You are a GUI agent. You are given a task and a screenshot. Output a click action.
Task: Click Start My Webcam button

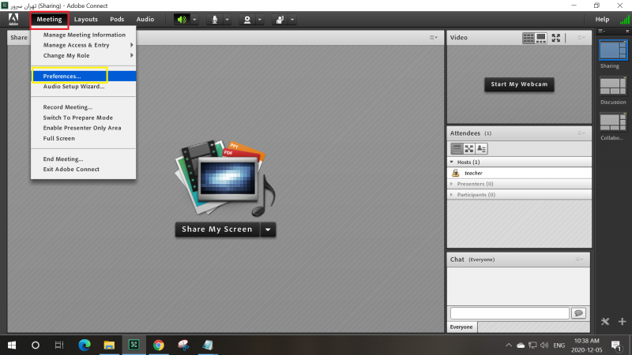(519, 84)
